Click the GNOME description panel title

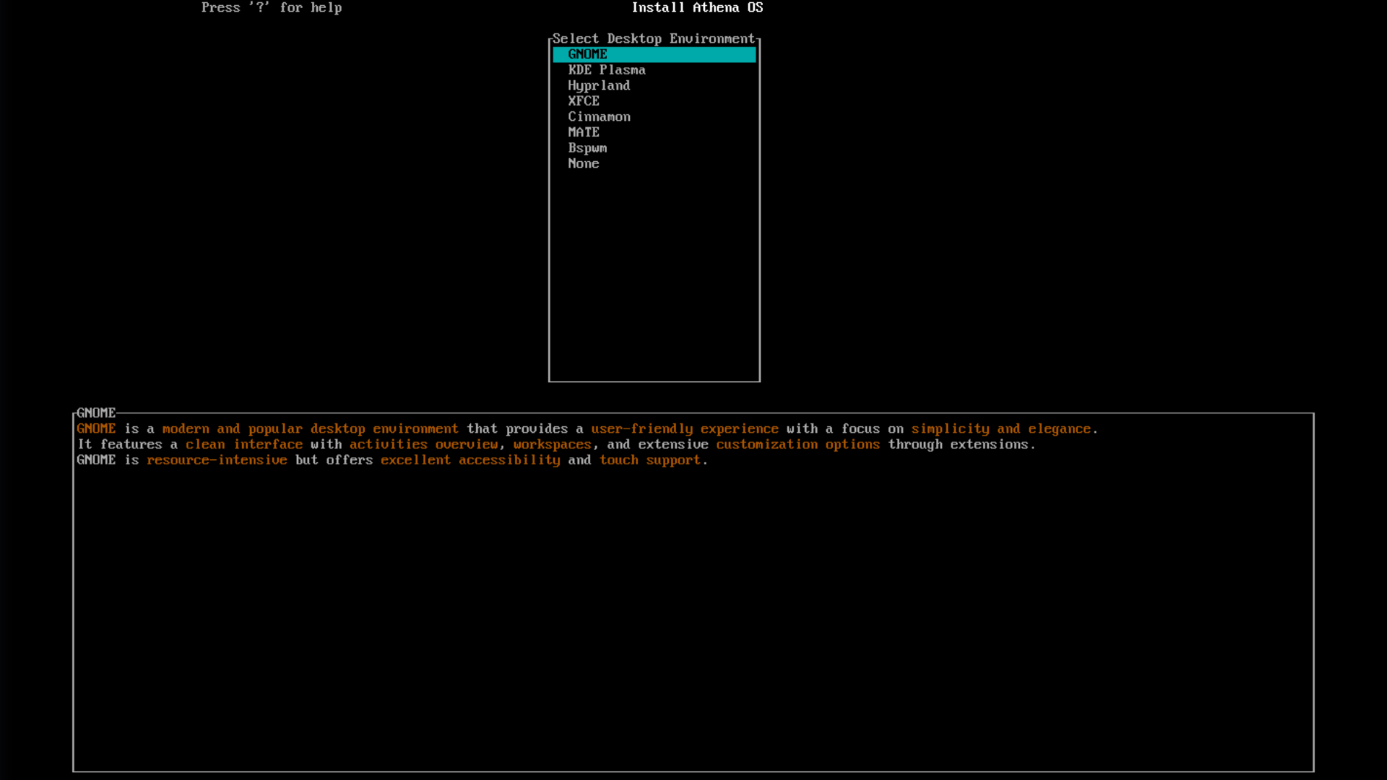pos(96,413)
